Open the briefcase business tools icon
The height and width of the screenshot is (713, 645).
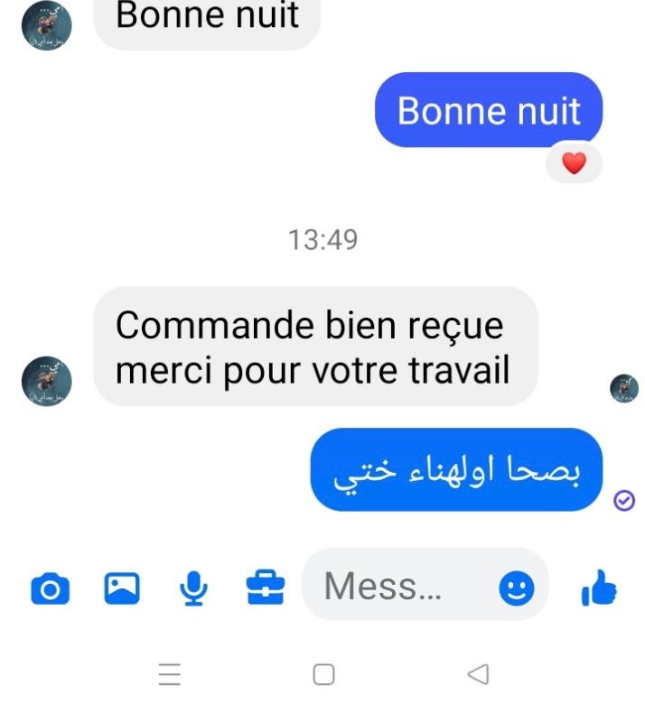(266, 587)
